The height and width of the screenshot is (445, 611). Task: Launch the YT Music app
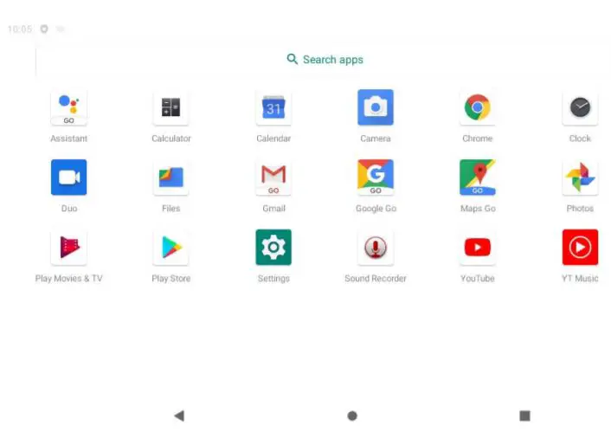[x=580, y=248]
